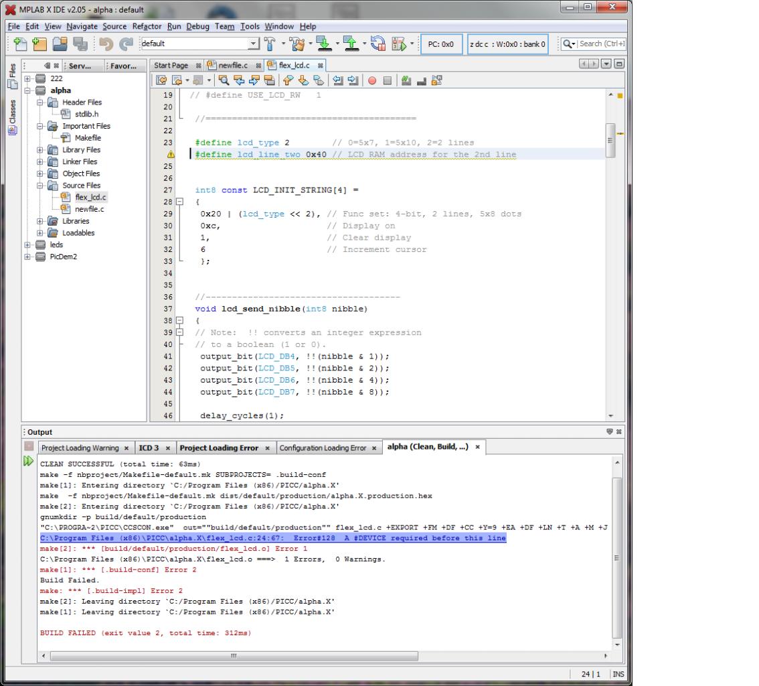Click warning icon on line 24
This screenshot has height=686, width=759.
pos(170,155)
